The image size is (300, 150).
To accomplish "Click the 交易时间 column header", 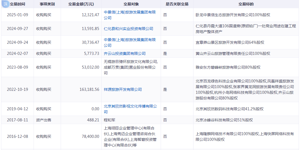I will click(x=17, y=4).
